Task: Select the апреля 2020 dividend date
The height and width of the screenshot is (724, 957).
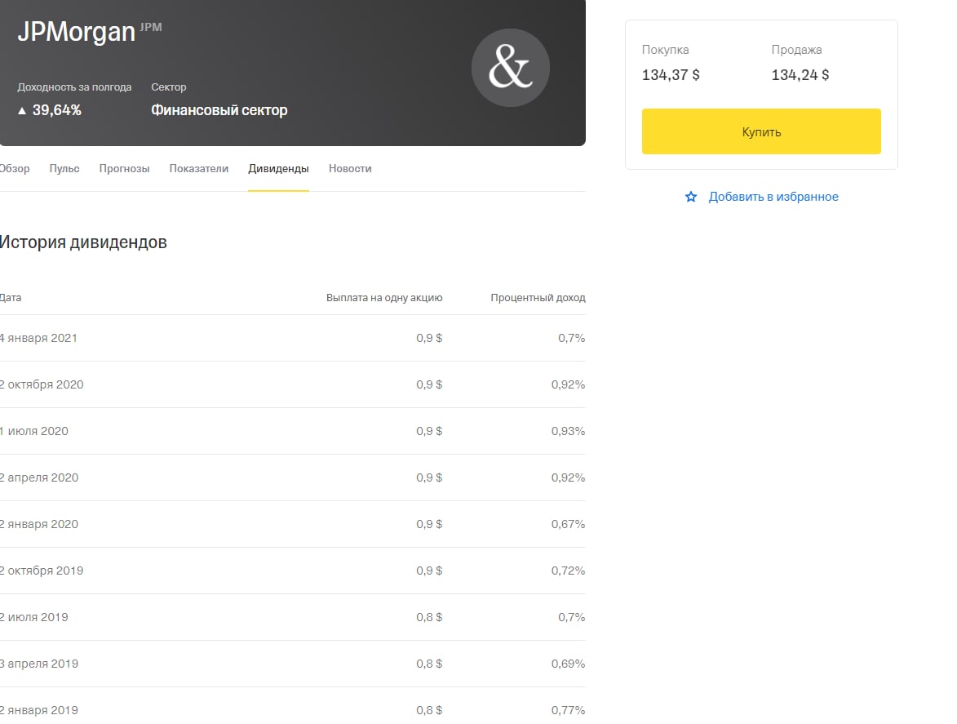Action: (x=39, y=477)
